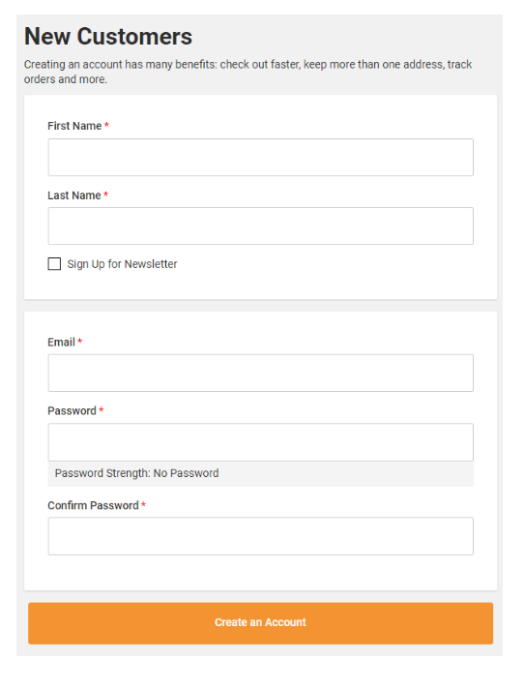This screenshot has height=690, width=524.
Task: Click the red asterisk beside Last Name
Action: pos(106,195)
